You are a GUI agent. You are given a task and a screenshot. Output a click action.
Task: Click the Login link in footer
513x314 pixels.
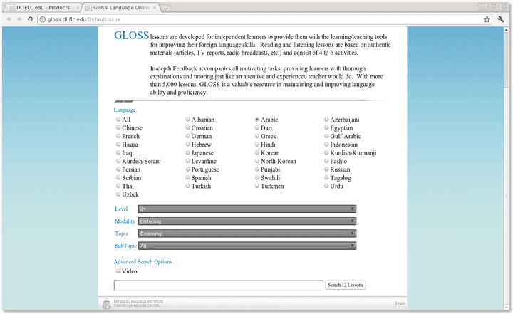point(400,303)
